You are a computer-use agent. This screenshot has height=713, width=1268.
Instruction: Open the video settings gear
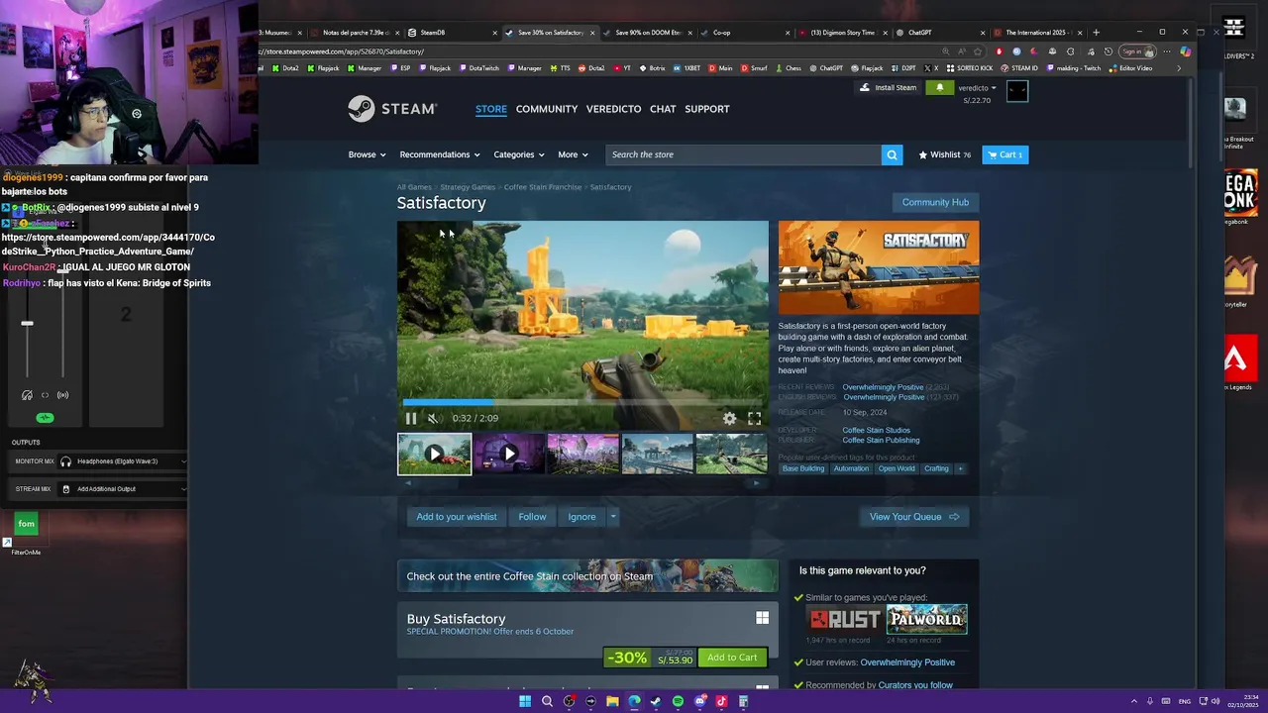click(x=729, y=418)
